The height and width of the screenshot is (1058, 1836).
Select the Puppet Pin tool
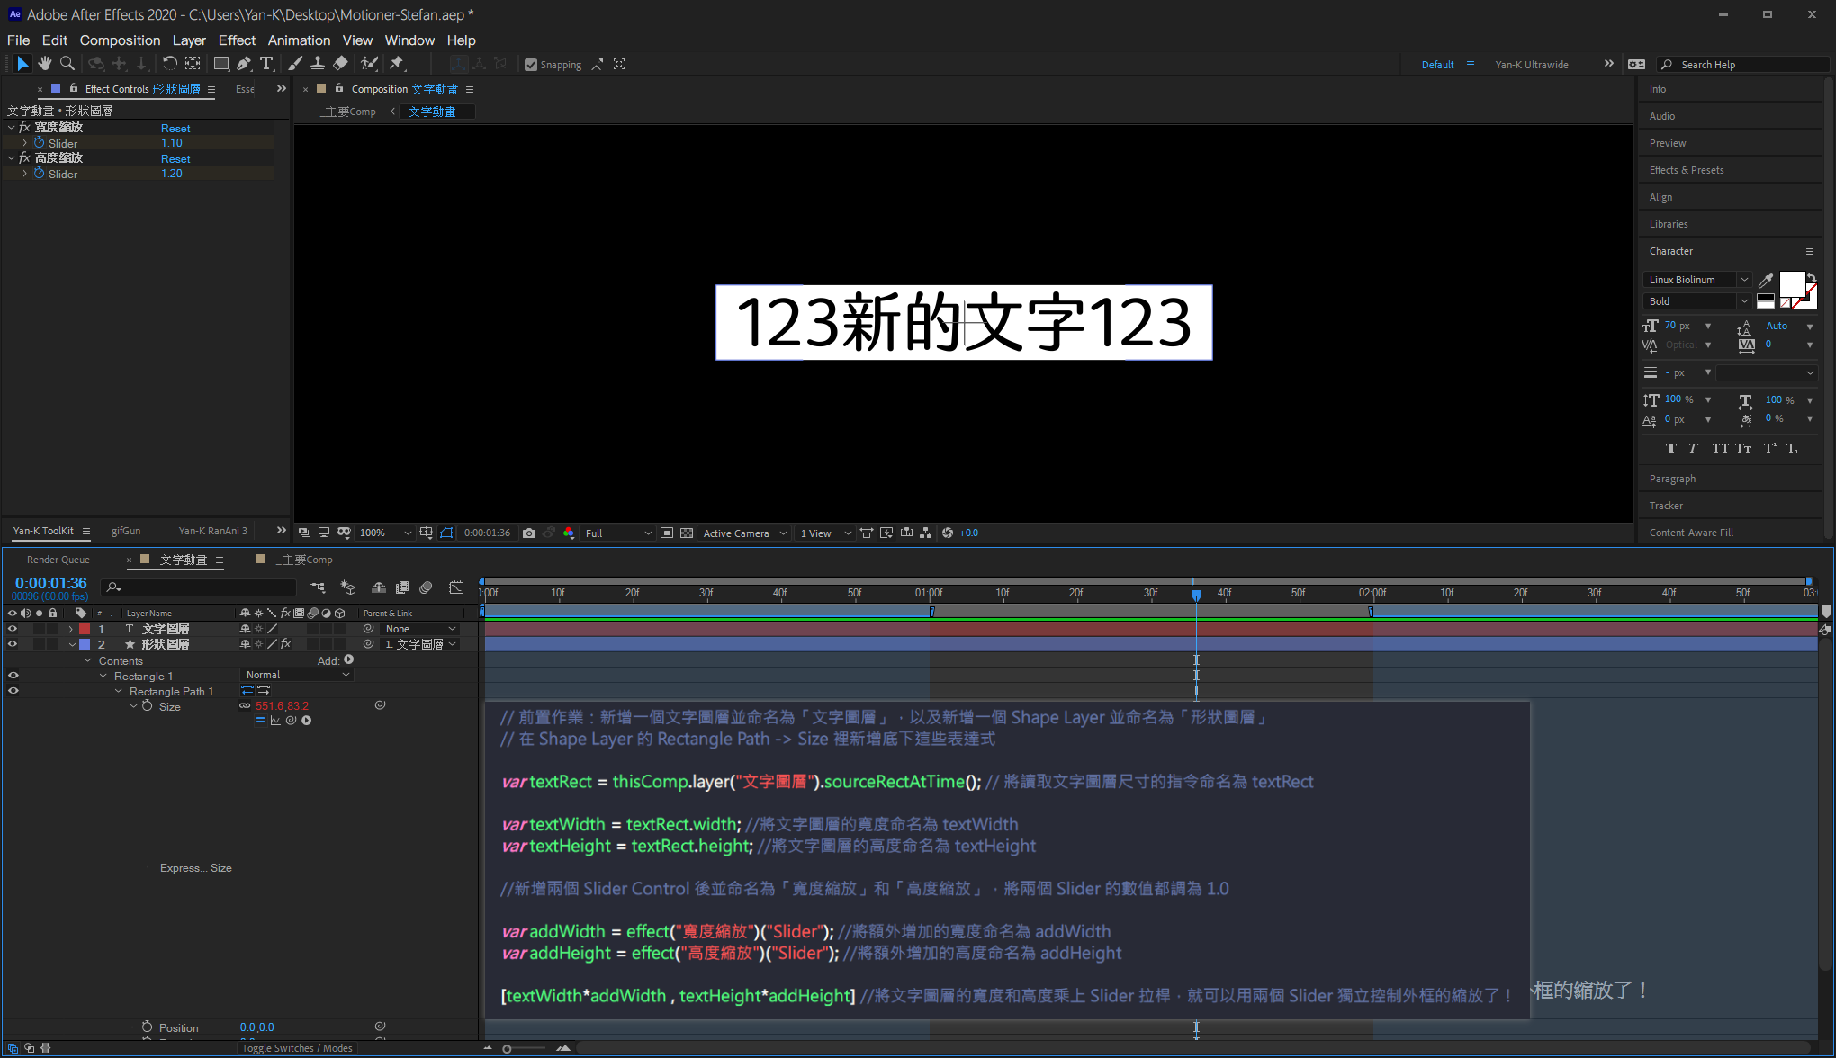click(x=396, y=64)
